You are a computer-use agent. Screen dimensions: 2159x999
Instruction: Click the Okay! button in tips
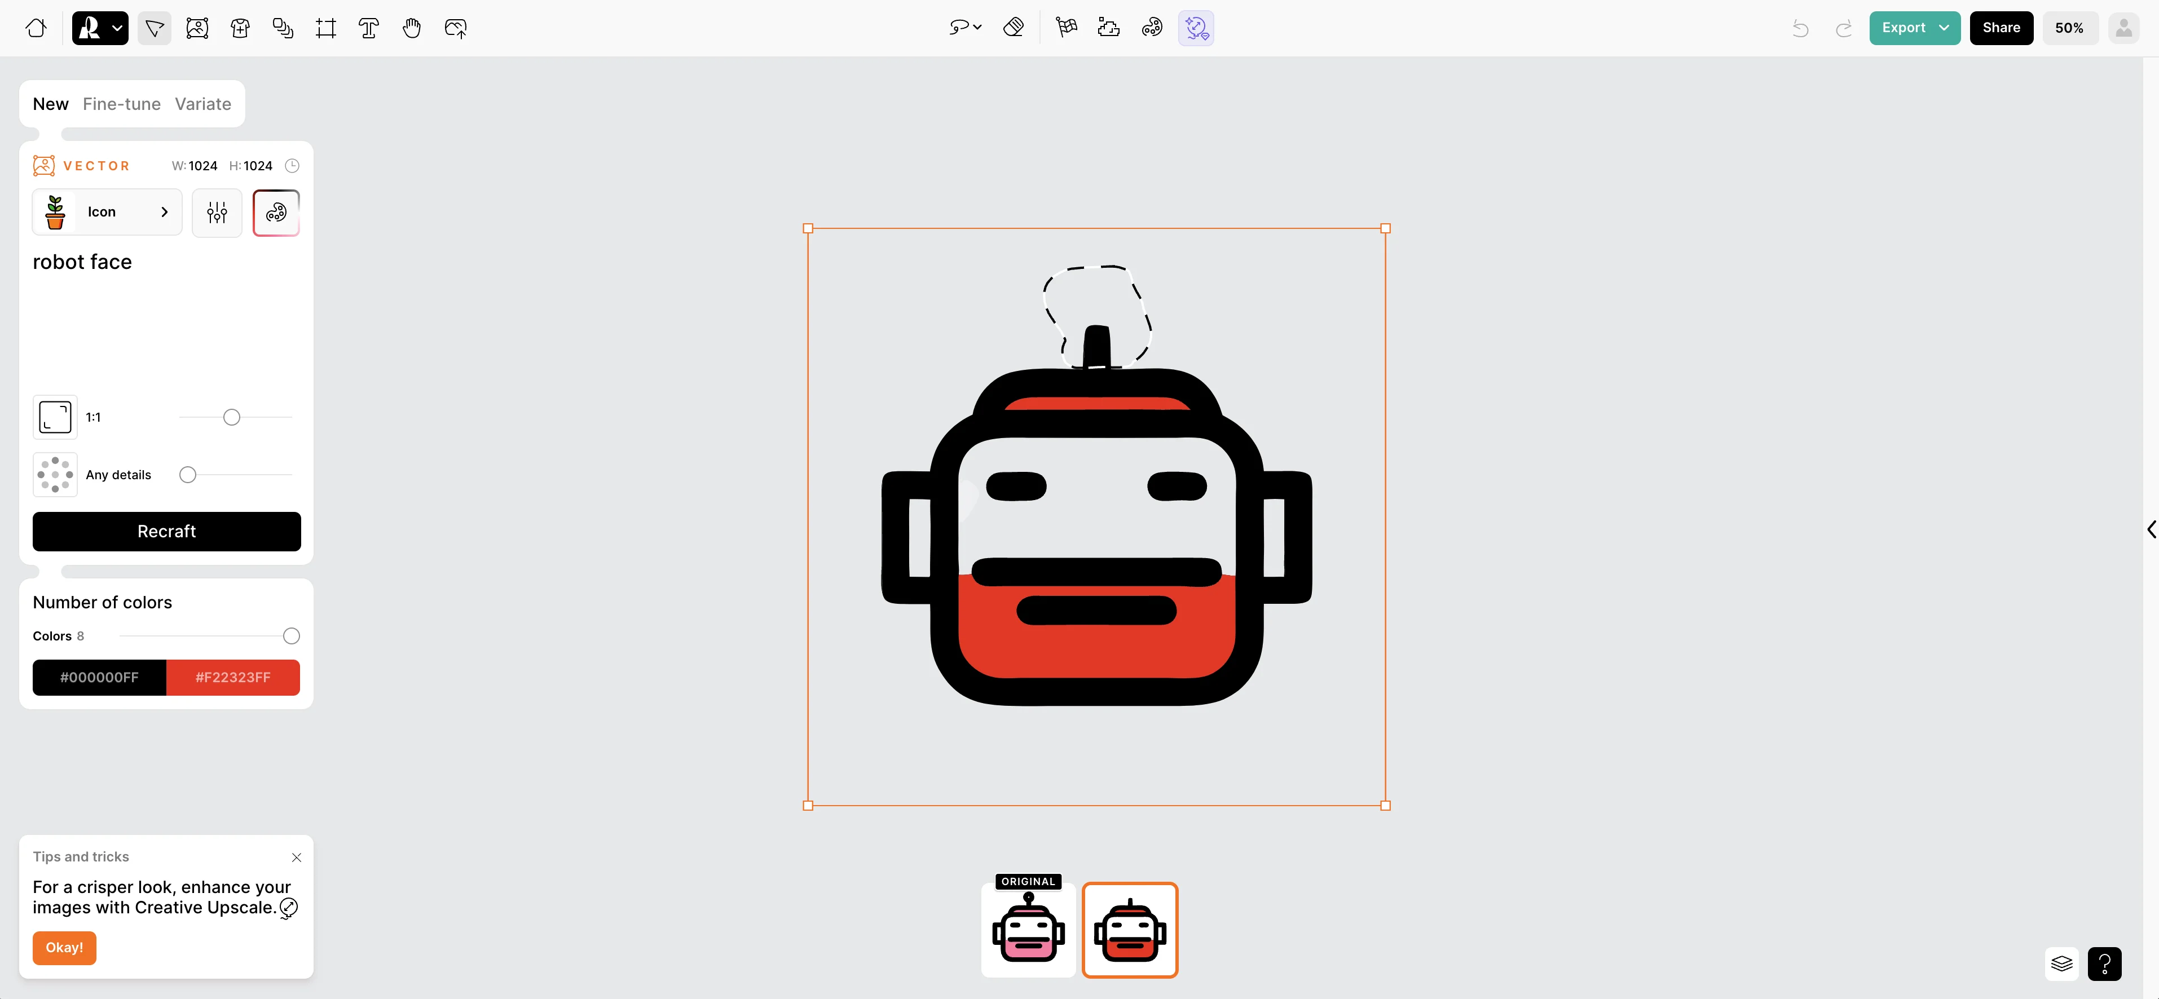[x=64, y=947]
